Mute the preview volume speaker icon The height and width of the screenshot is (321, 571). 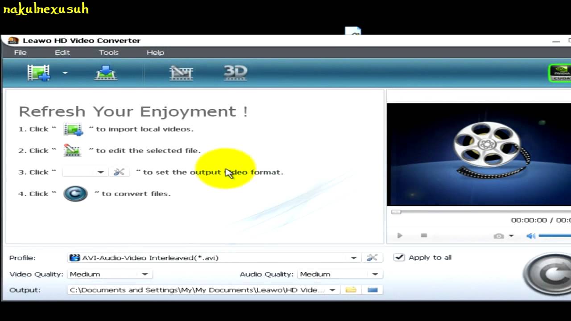click(x=530, y=236)
